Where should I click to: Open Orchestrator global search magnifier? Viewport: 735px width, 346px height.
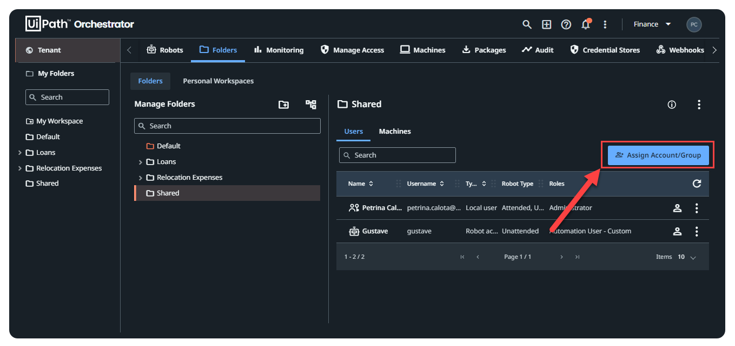point(527,24)
